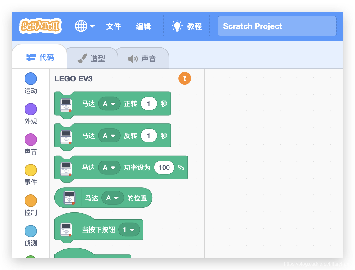Switch to the 声音 tab
The image size is (355, 270).
[143, 58]
